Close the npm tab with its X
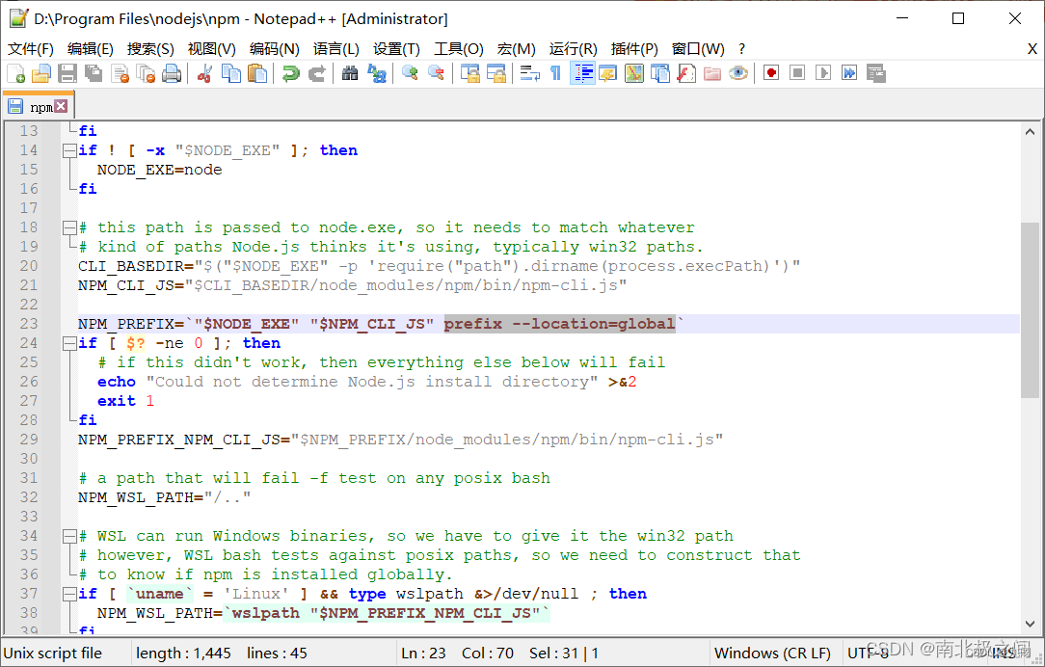1045x667 pixels. tap(61, 106)
